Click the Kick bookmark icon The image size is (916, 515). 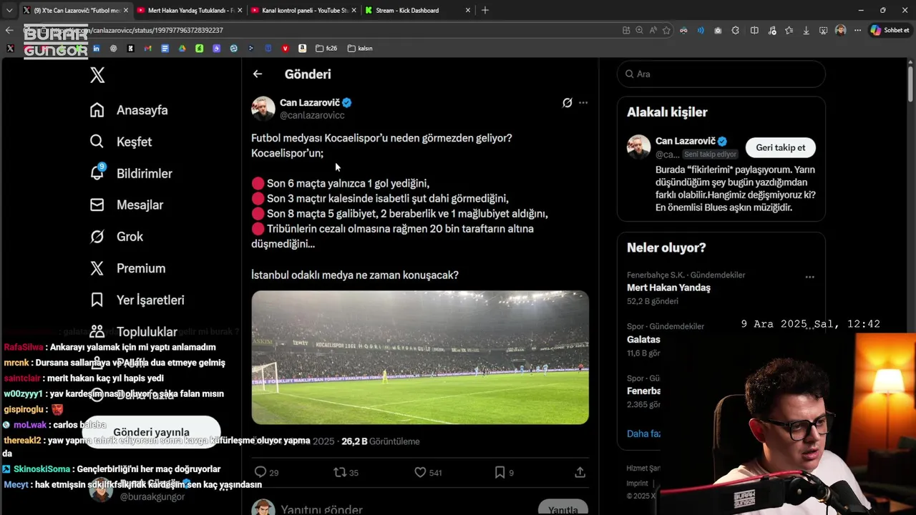point(130,49)
